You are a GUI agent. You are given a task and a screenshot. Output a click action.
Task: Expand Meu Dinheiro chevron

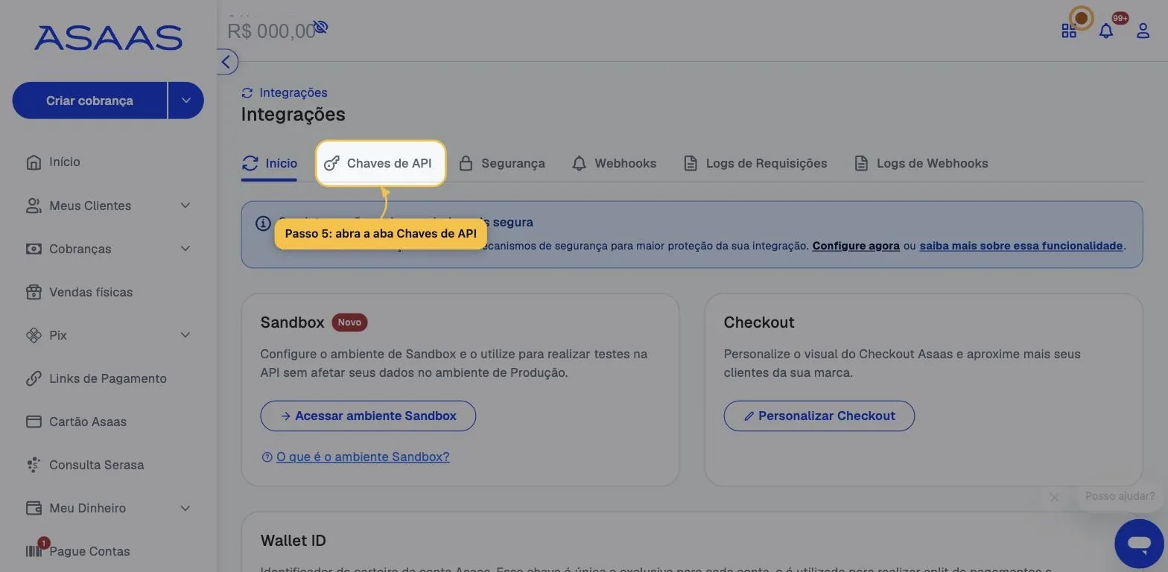pos(185,508)
